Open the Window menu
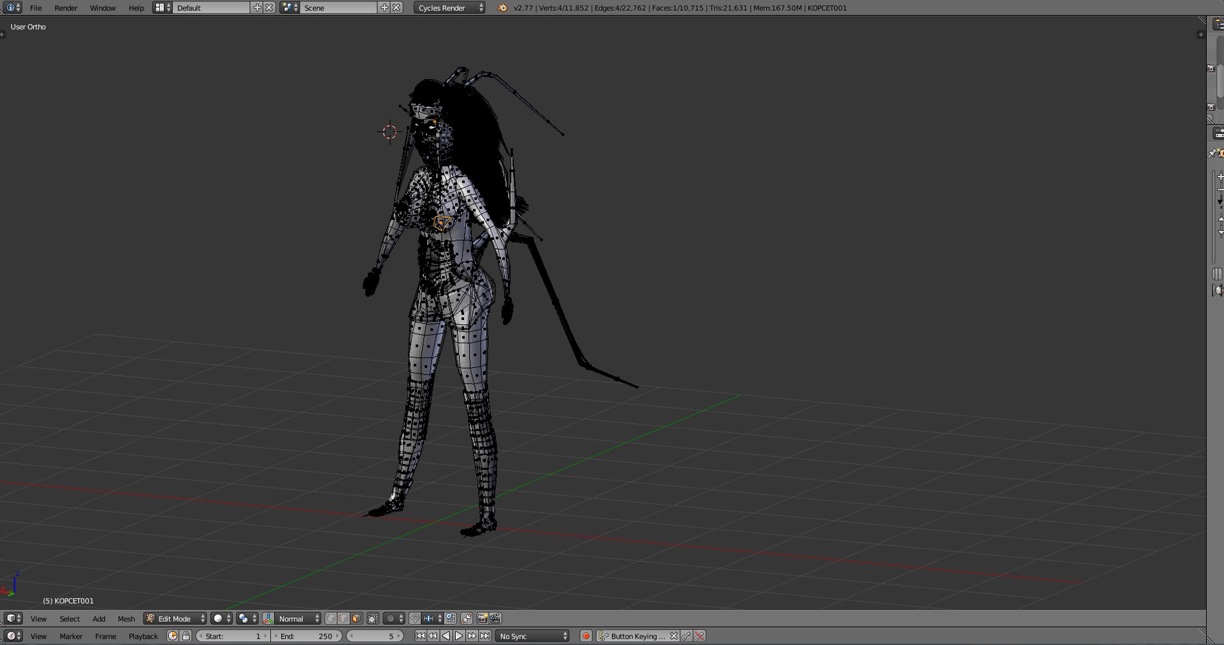Image resolution: width=1224 pixels, height=645 pixels. (x=103, y=8)
